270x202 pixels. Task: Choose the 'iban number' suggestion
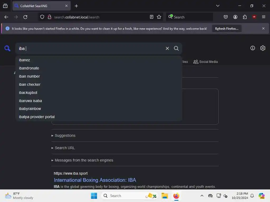point(99,76)
